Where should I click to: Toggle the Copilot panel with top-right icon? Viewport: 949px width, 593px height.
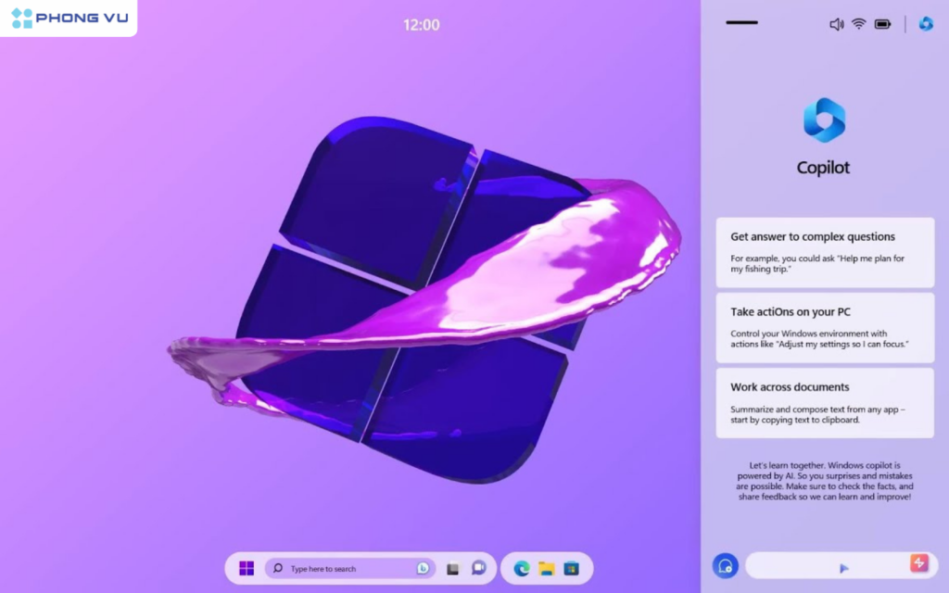[925, 24]
